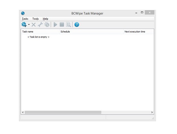The height and width of the screenshot is (134, 177).
Task: Open the log viewer magnifier icon
Action: point(69,24)
